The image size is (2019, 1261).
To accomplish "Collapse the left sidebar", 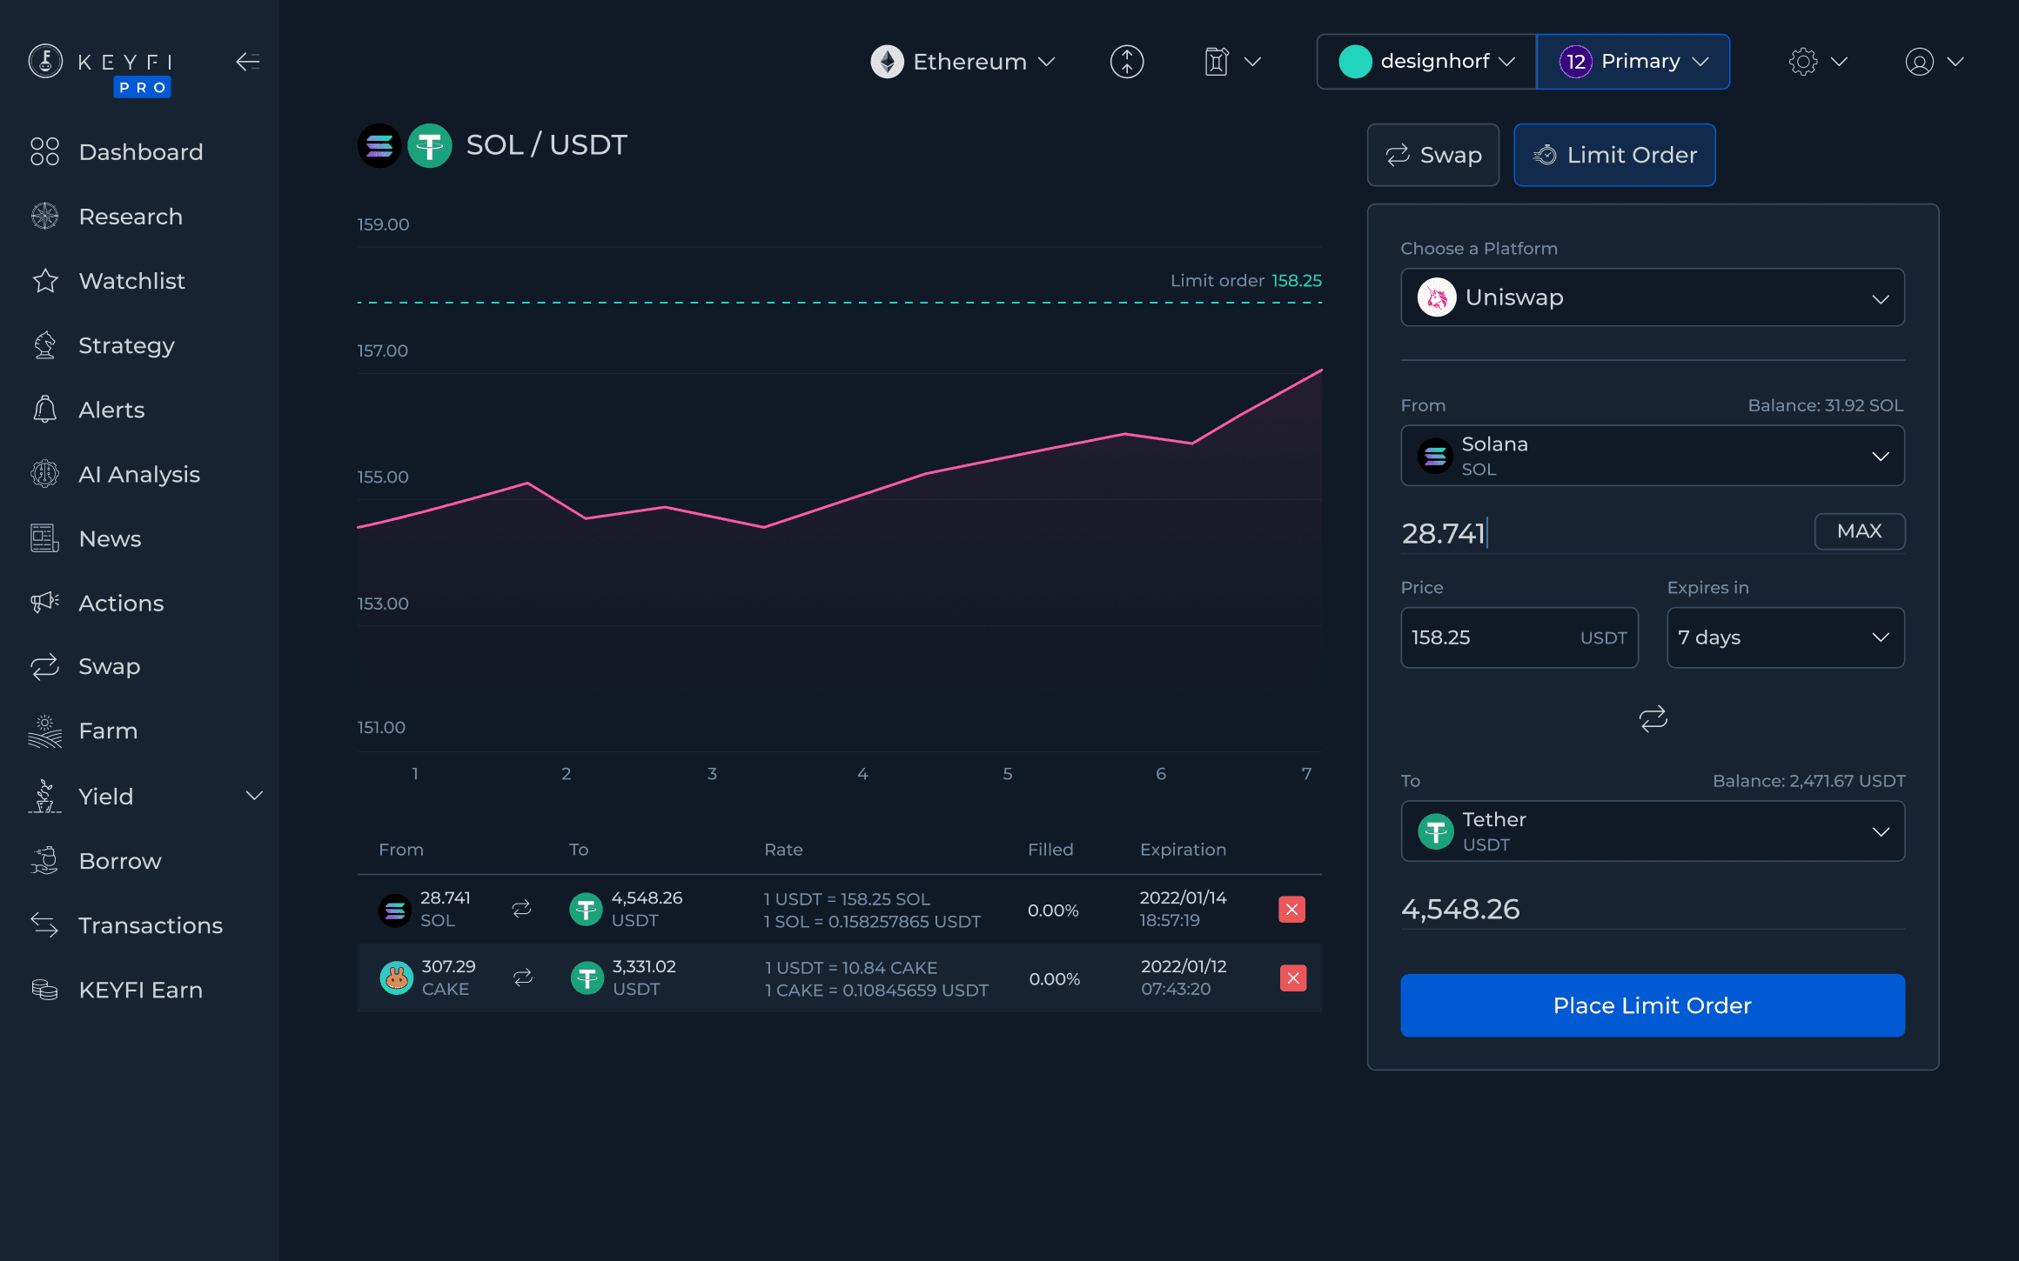I will [247, 61].
